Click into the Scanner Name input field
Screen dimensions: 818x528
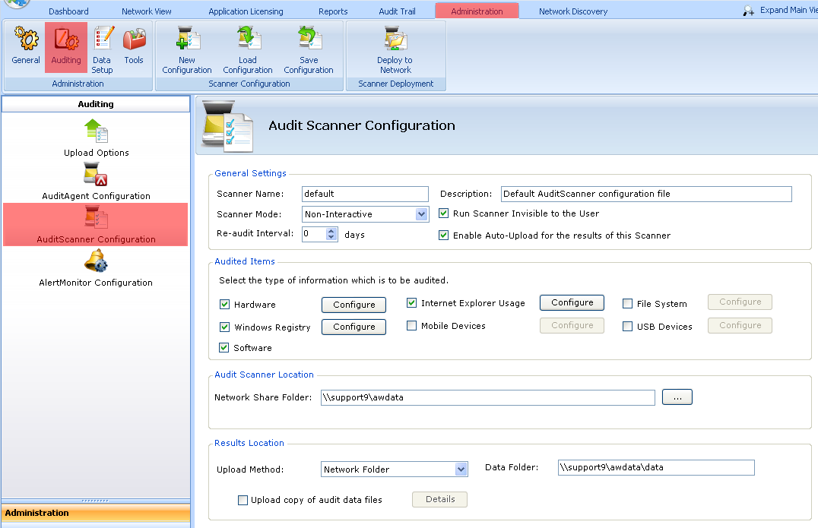coord(365,194)
